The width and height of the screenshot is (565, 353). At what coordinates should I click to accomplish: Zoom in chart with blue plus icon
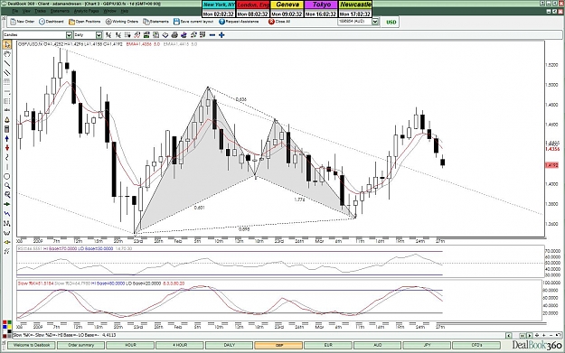(x=221, y=35)
